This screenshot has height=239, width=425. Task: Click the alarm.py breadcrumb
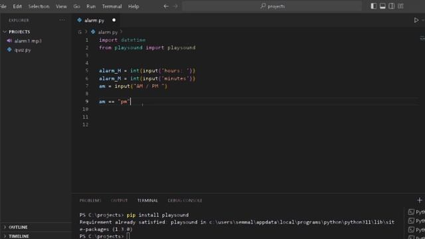tap(108, 32)
